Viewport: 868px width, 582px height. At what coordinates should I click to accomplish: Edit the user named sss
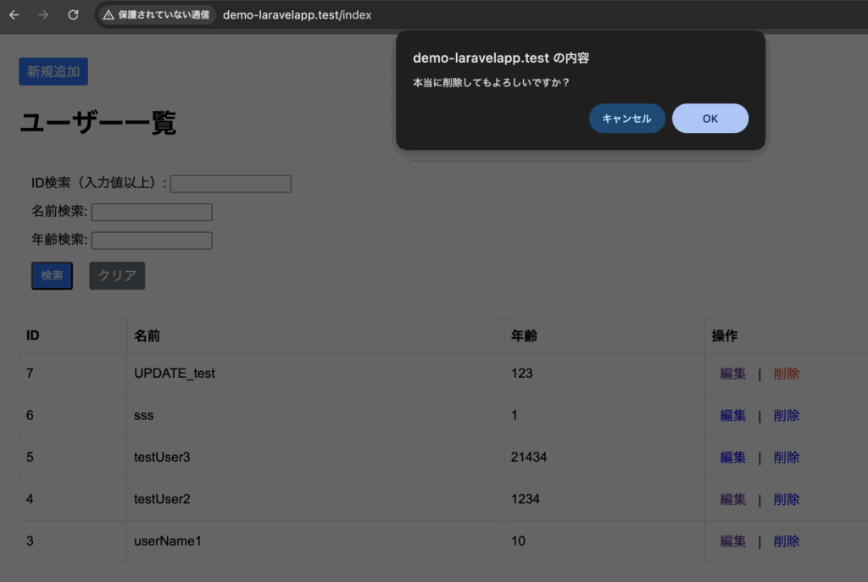(x=732, y=415)
